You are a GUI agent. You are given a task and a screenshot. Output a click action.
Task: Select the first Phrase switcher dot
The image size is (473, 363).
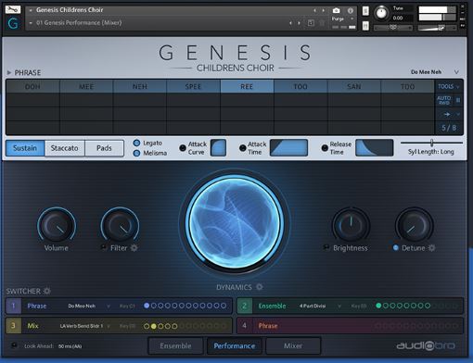point(147,306)
